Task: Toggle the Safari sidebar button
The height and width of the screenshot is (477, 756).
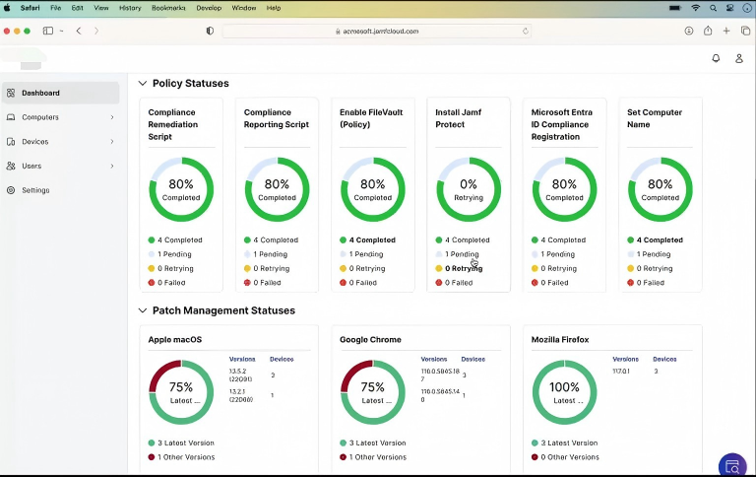Action: coord(47,31)
